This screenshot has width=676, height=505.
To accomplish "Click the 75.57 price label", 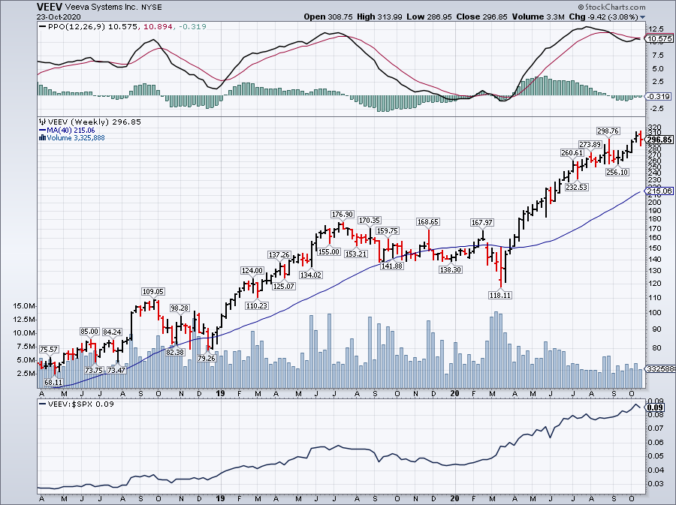I will pyautogui.click(x=49, y=350).
